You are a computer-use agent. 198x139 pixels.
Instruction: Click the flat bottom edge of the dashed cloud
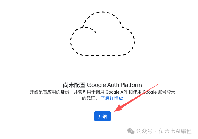102,55
